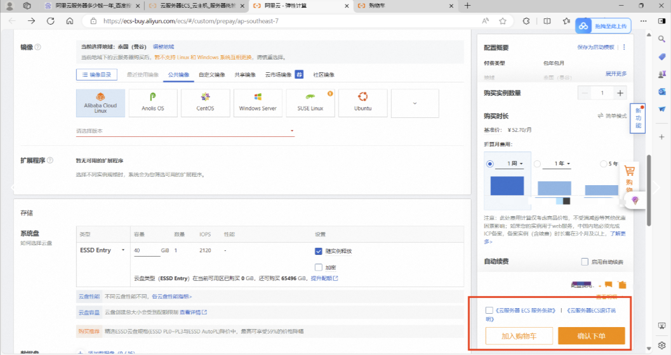
Task: Expand more image options with the chevron
Action: point(415,103)
